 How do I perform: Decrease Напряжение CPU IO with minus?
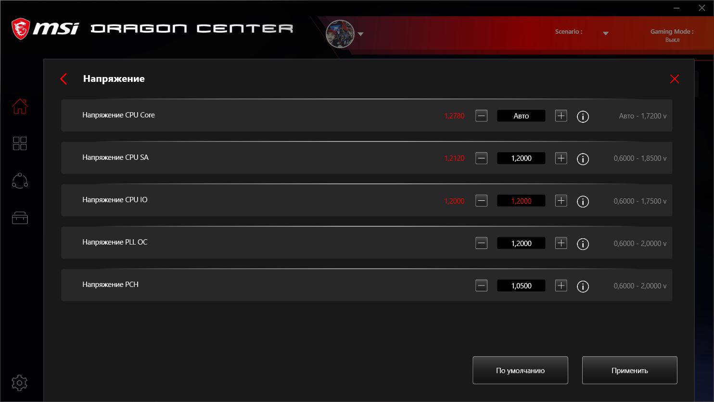point(481,201)
